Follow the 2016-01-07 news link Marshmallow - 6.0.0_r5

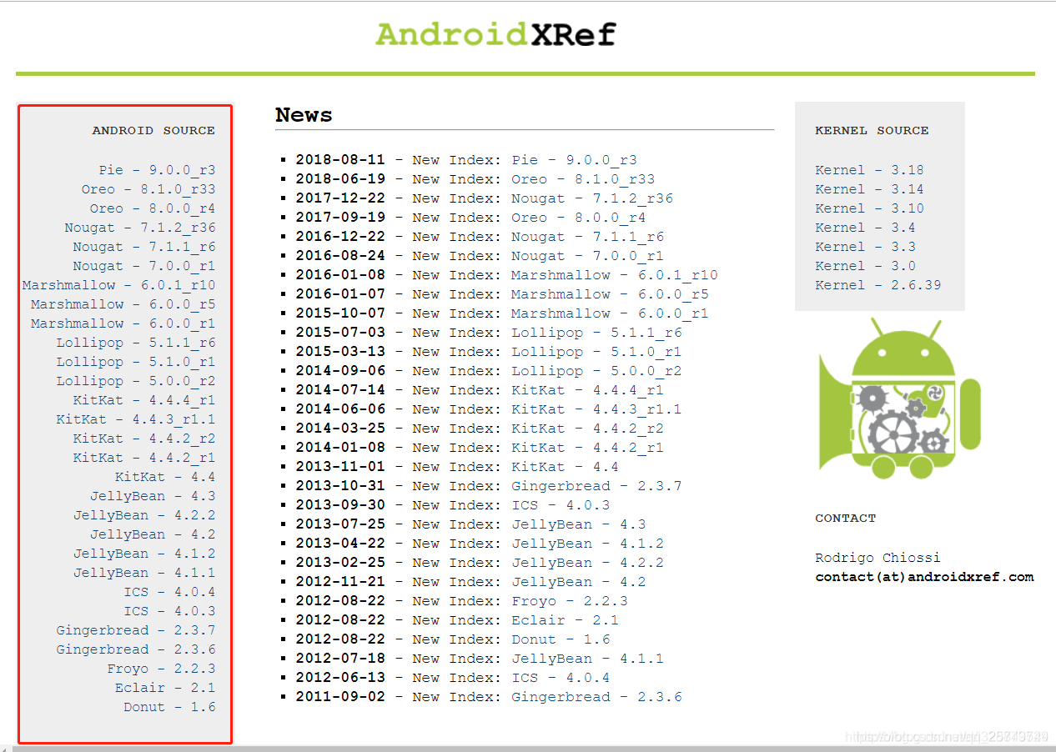click(610, 294)
